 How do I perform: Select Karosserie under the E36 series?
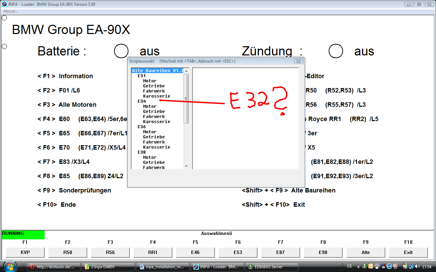(156, 147)
